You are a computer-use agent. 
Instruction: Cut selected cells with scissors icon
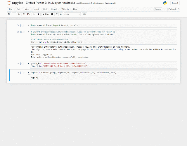(x=19, y=14)
